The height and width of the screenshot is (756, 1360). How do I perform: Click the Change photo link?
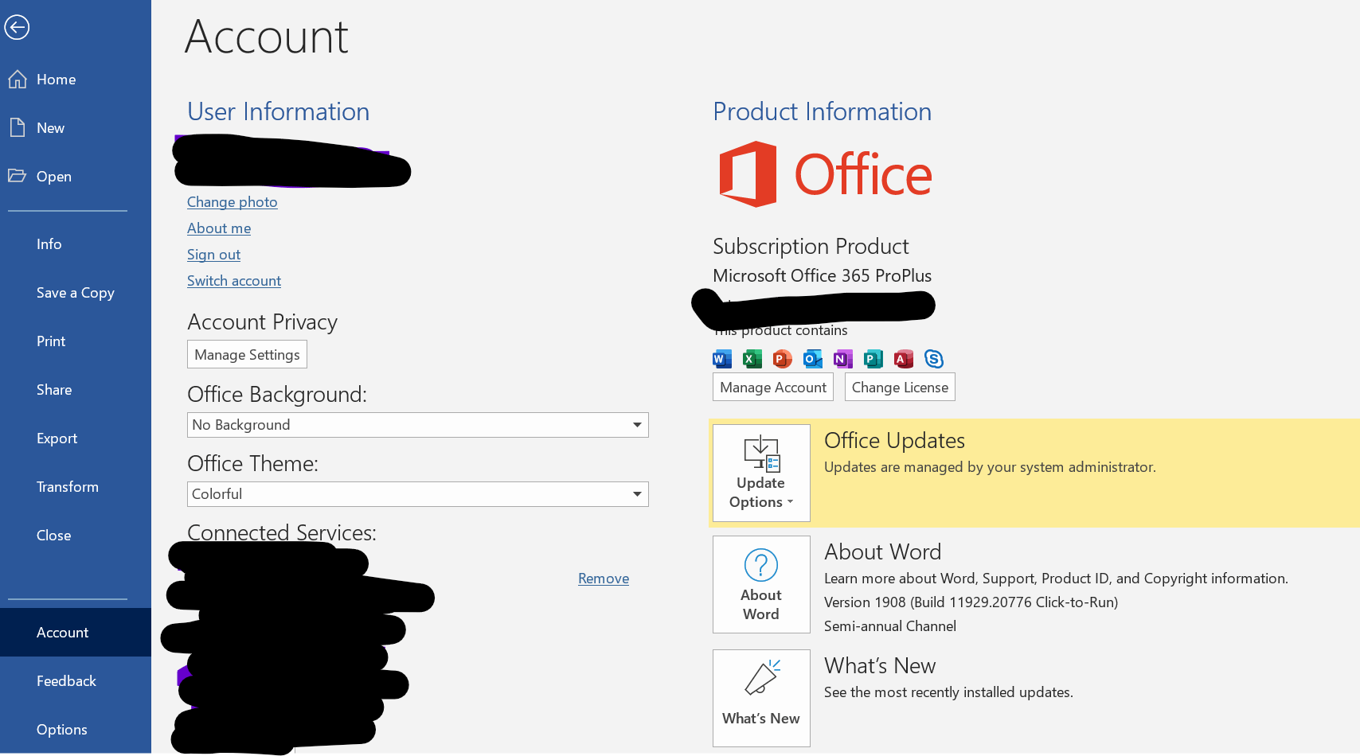point(233,202)
